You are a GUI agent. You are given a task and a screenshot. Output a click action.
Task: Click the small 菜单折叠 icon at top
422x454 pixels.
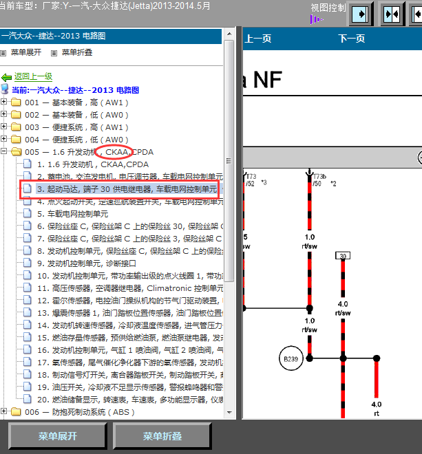click(54, 53)
